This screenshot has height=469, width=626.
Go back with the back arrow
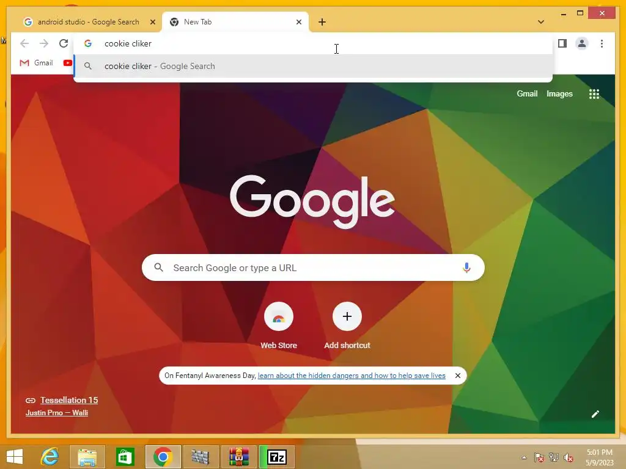[x=24, y=43]
